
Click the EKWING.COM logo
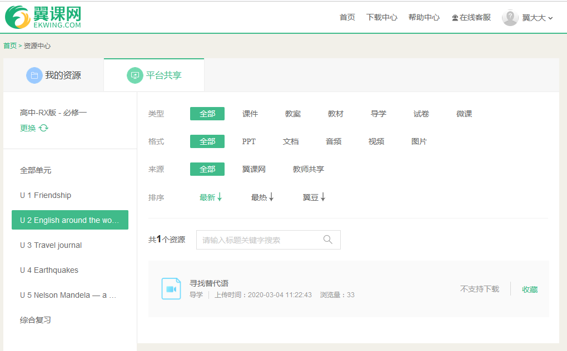click(x=43, y=17)
